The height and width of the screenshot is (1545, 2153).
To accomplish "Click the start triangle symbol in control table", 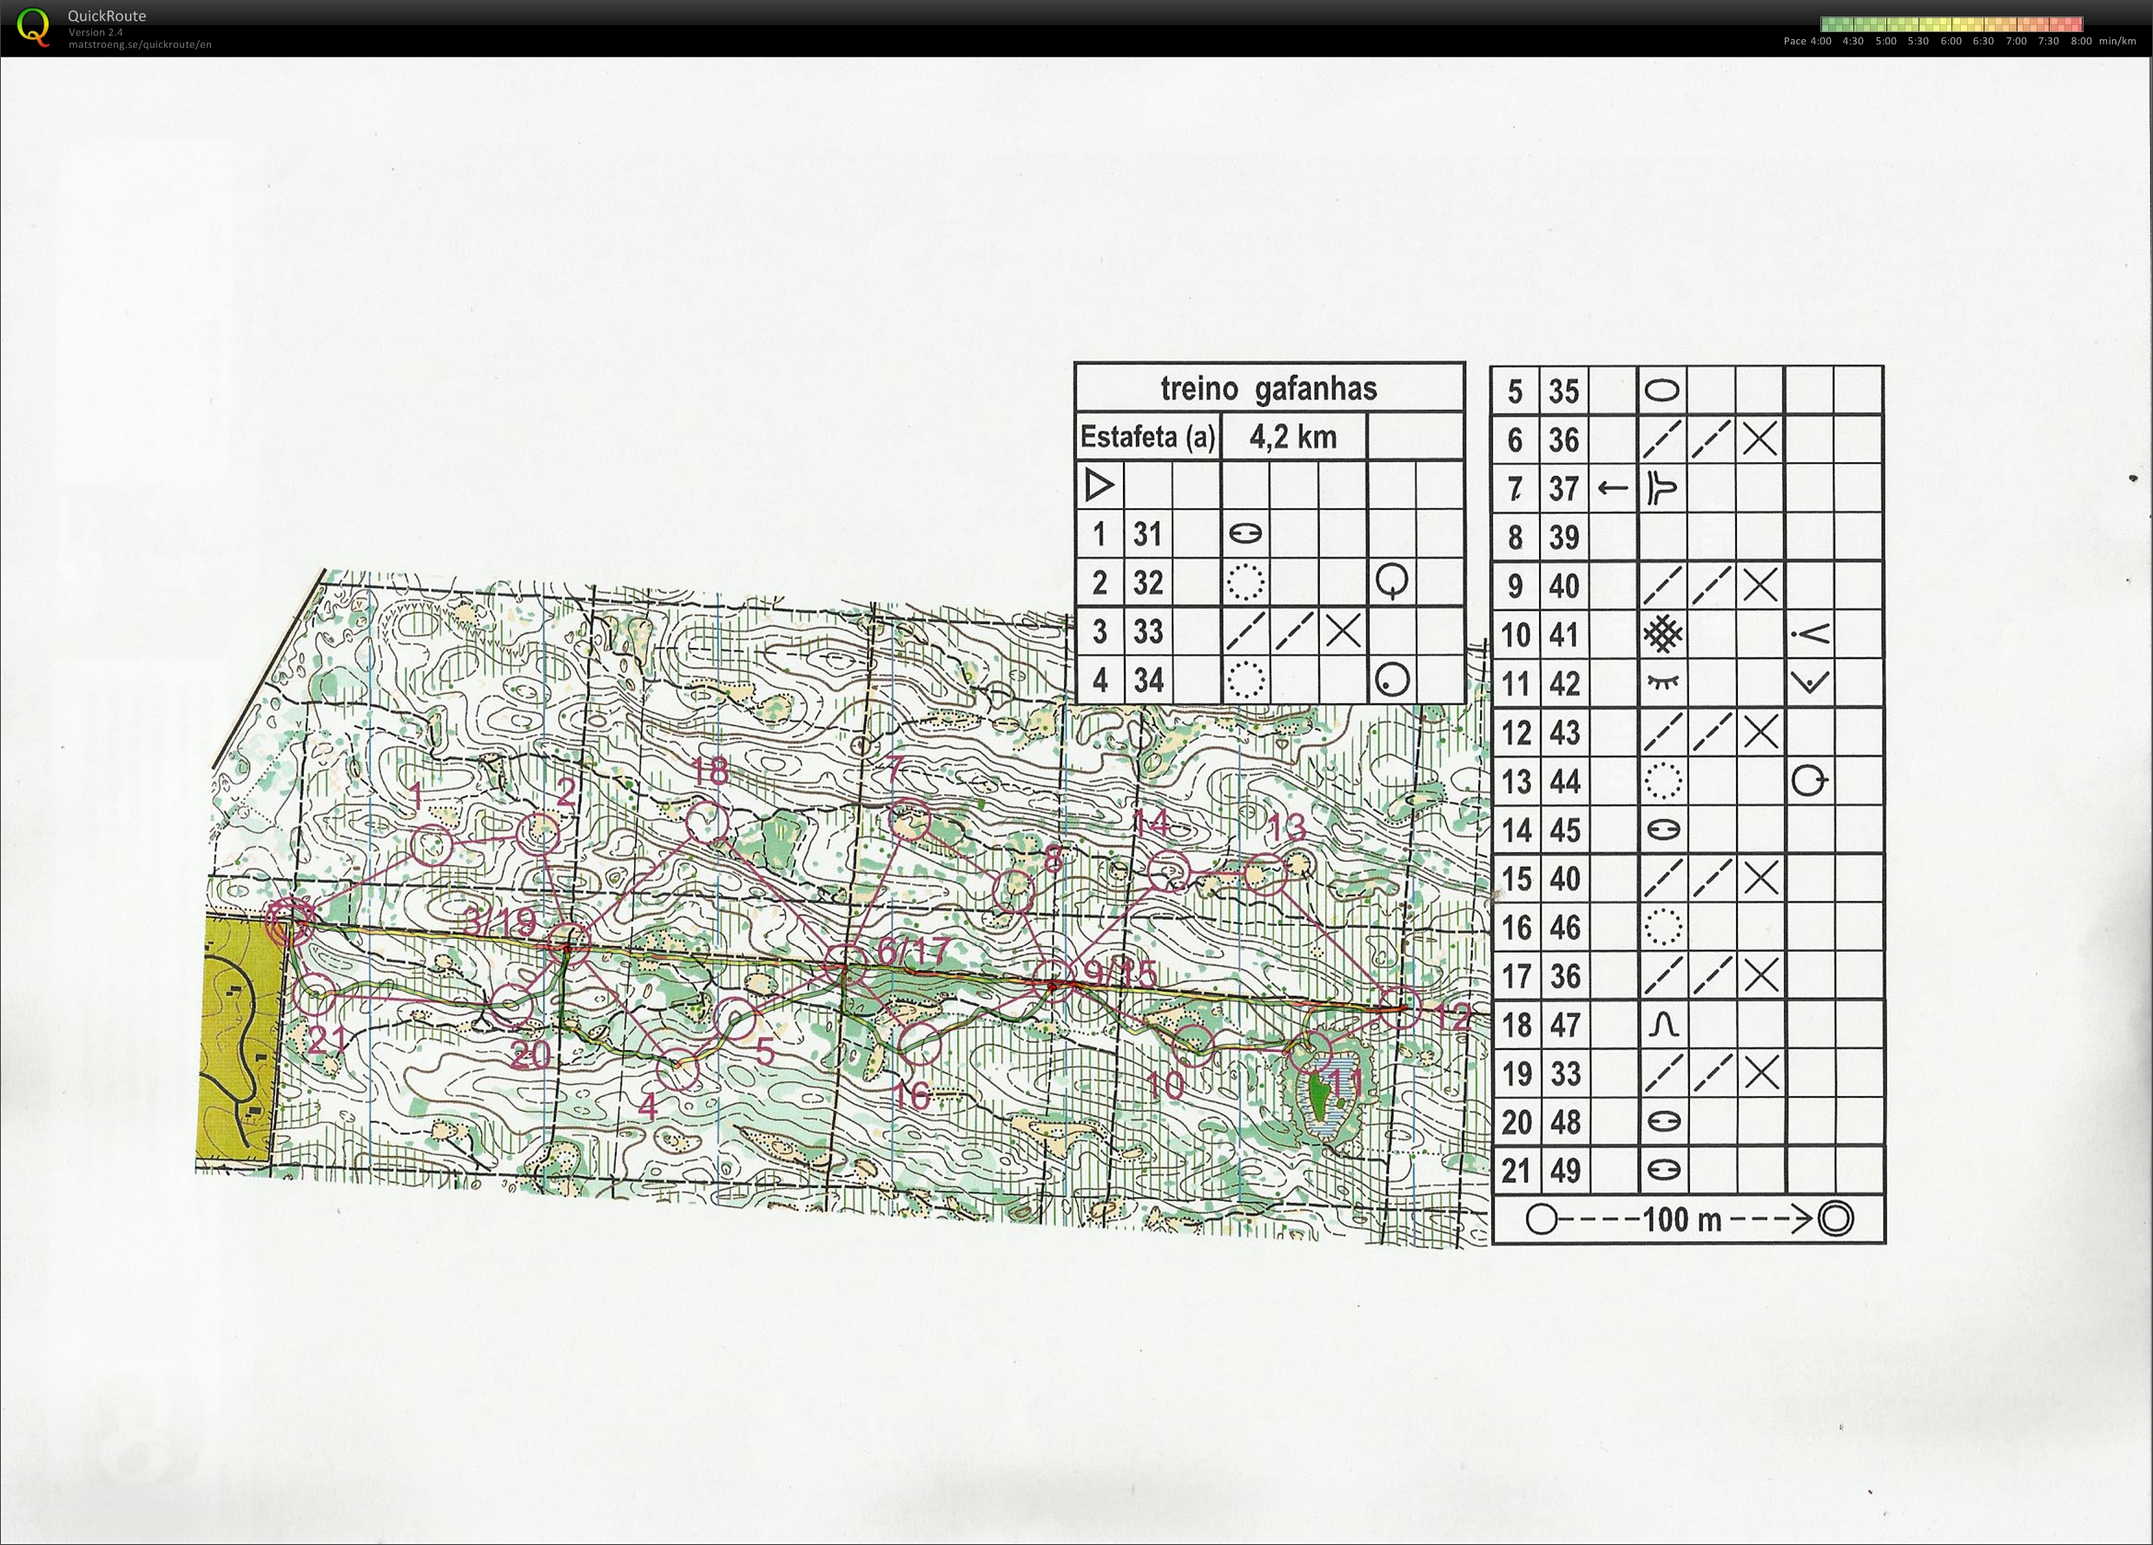I will [1100, 485].
